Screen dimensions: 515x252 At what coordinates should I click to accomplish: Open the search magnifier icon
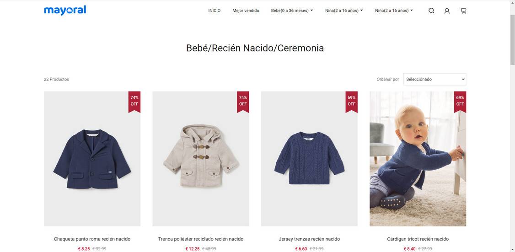pyautogui.click(x=431, y=11)
